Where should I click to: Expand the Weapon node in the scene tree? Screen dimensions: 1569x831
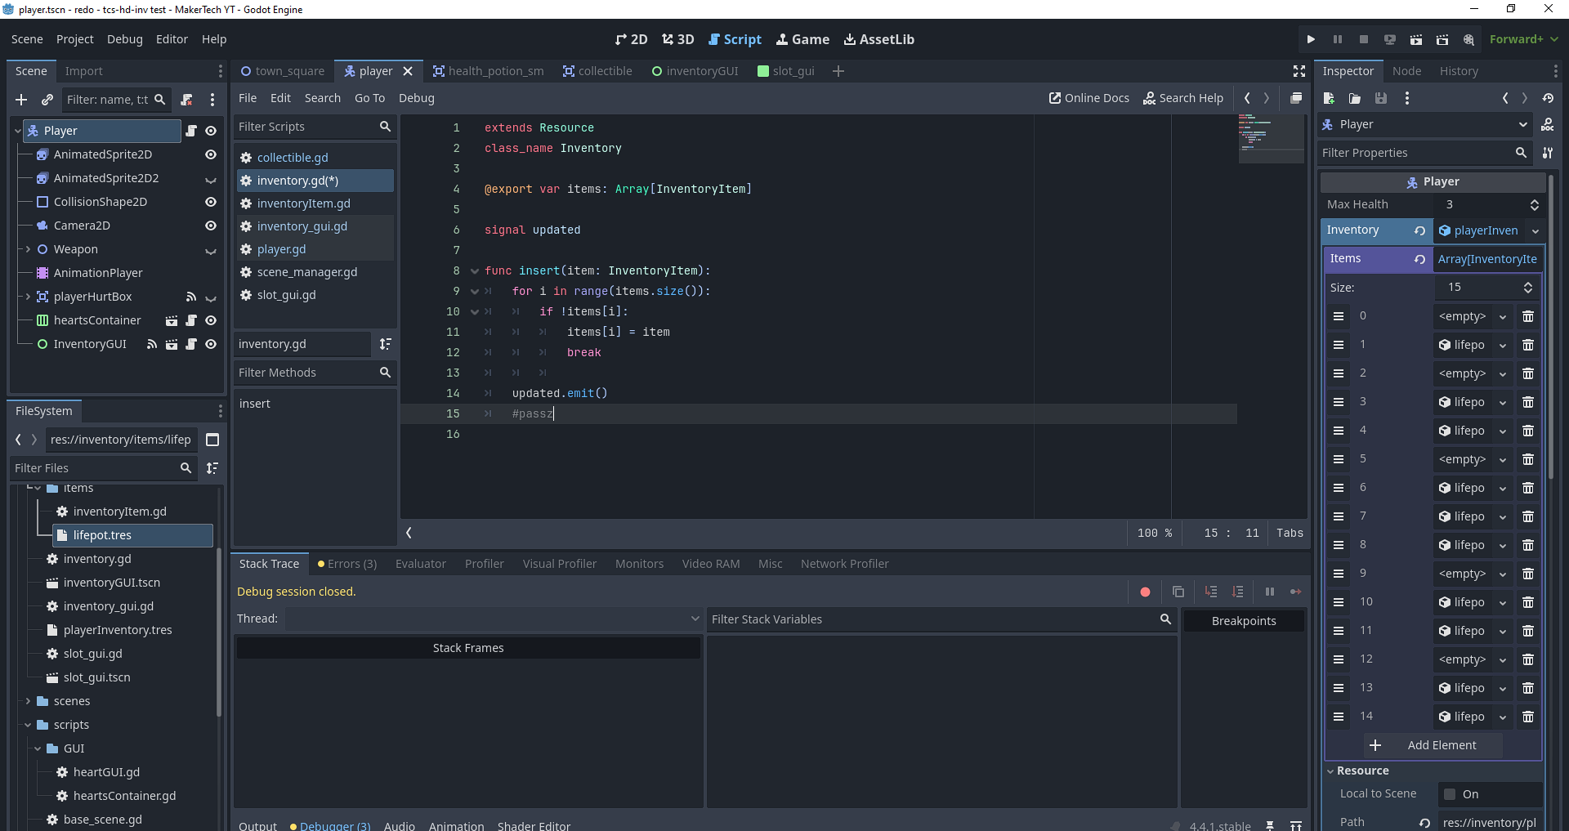tap(28, 249)
